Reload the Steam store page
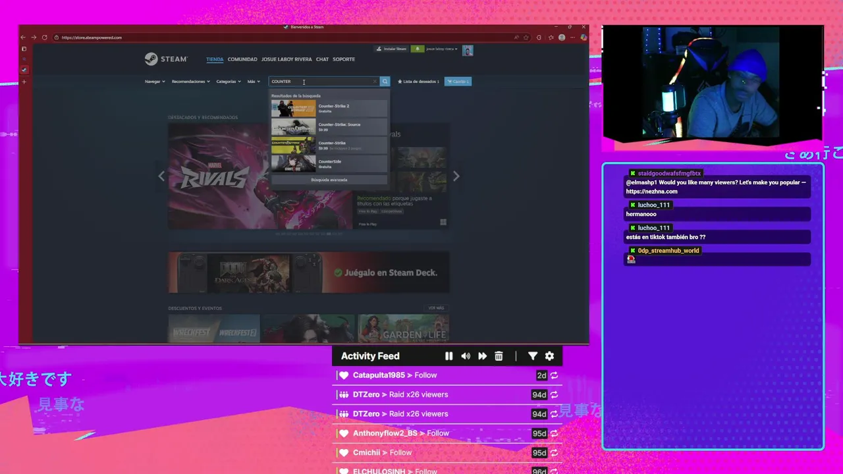Screen dimensions: 843x474 pyautogui.click(x=44, y=38)
